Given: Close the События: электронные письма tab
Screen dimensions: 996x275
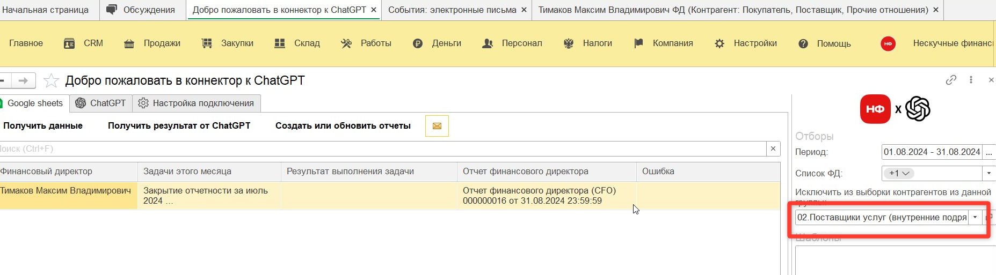Looking at the screenshot, I should point(524,10).
